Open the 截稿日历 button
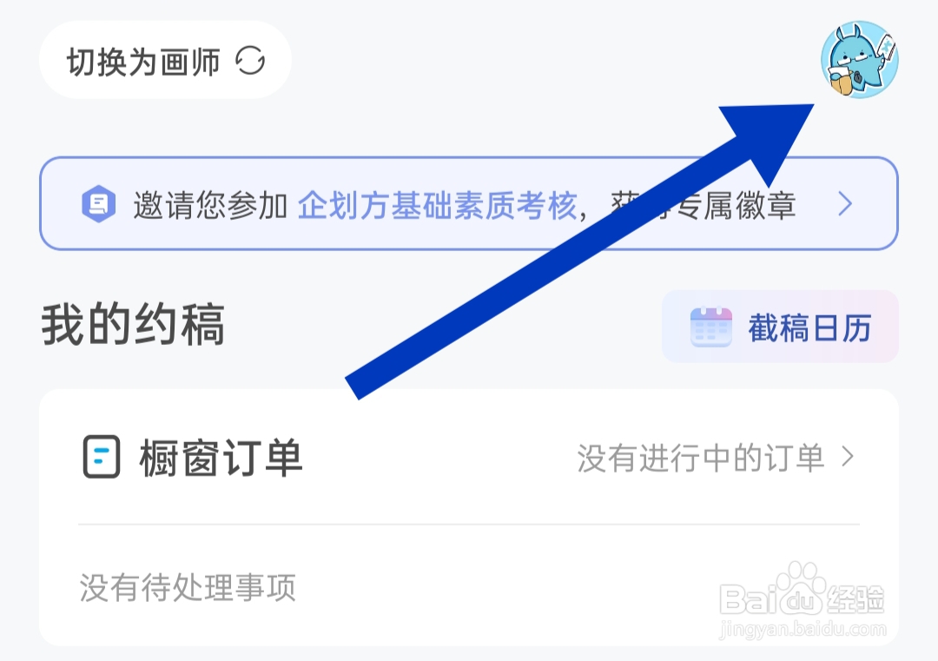Viewport: 938px width, 661px height. [780, 327]
